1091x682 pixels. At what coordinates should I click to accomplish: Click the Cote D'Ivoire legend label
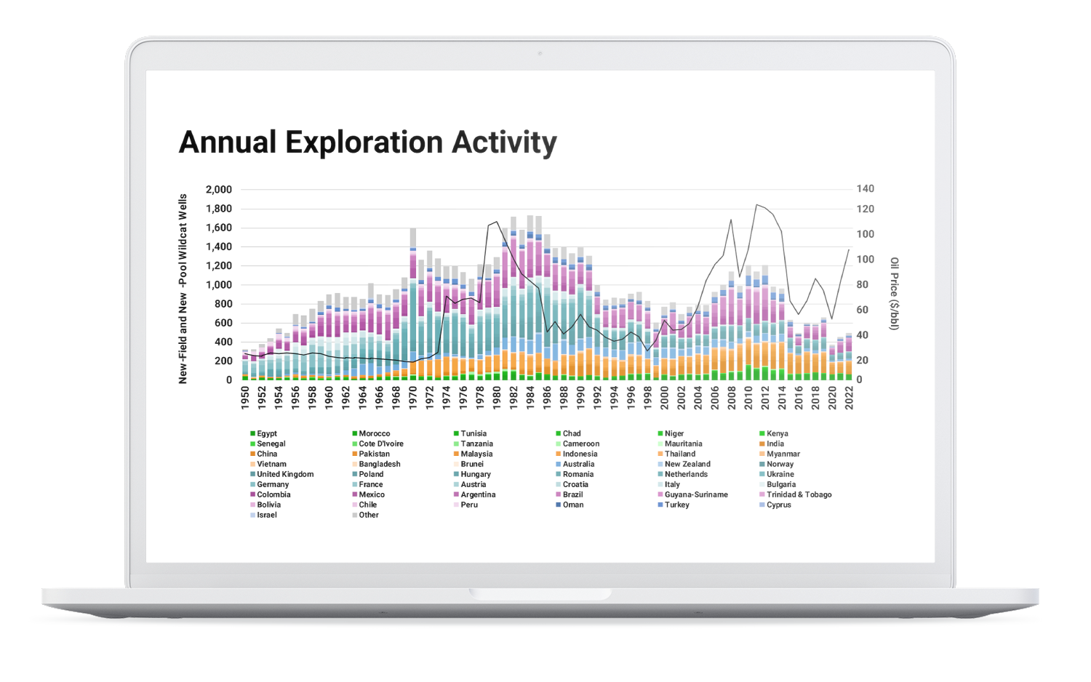[381, 444]
